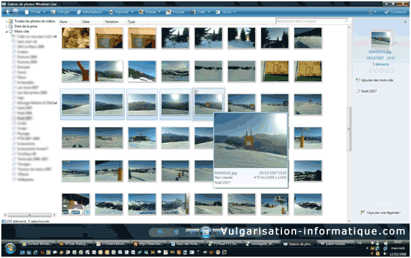This screenshot has height=258, width=411.
Task: Open the Help question mark icon
Action: pos(370,12)
